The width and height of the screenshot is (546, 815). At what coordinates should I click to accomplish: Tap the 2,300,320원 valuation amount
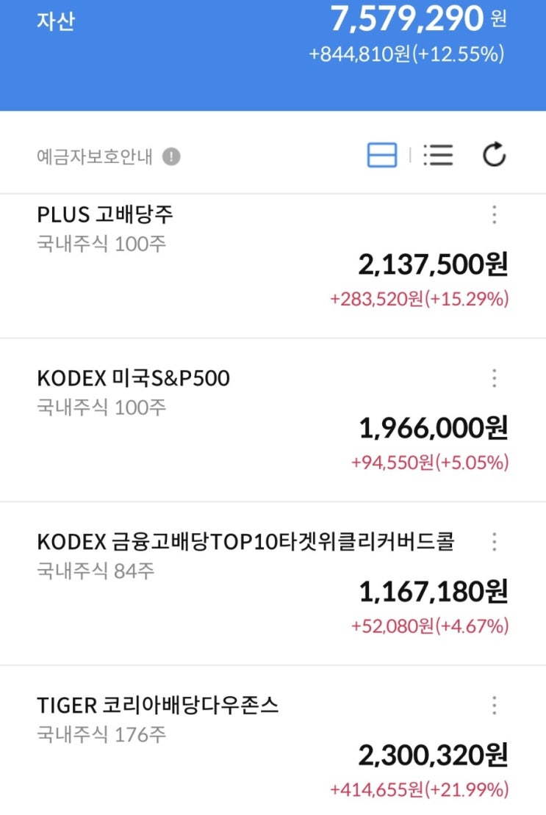click(x=433, y=756)
